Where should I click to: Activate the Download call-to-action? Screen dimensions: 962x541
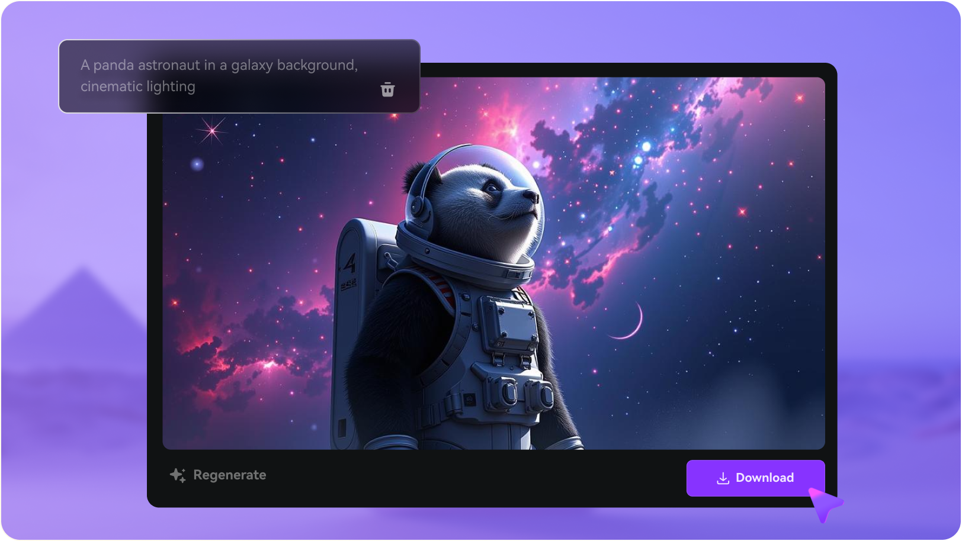pos(756,478)
